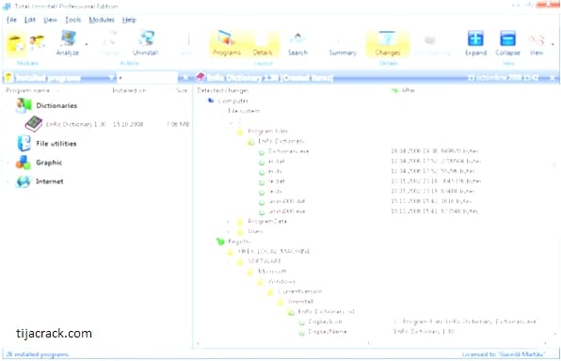Open the Summary view icon
This screenshot has height=361, width=561.
[343, 43]
